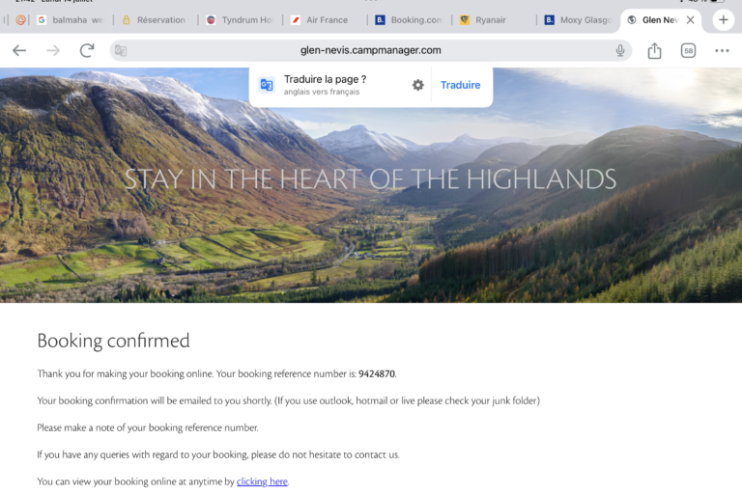Go back using the back arrow

[x=19, y=50]
